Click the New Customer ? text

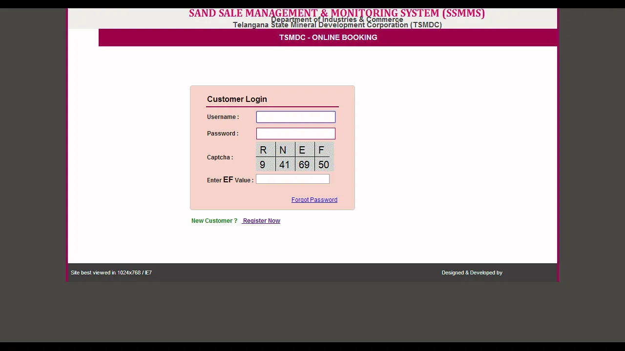[214, 221]
